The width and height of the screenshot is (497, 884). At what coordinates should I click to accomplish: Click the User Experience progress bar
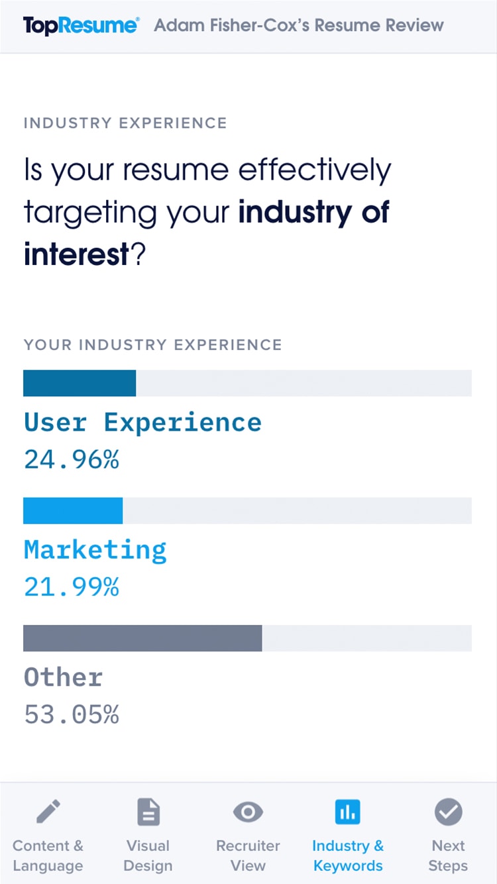[x=247, y=383]
